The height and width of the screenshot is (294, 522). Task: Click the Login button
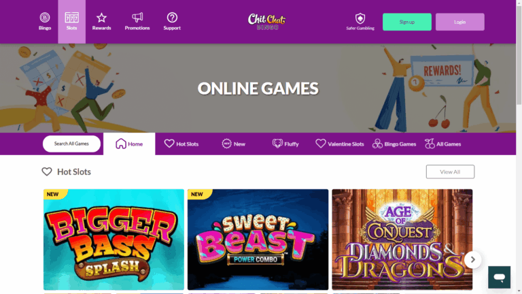(x=459, y=22)
